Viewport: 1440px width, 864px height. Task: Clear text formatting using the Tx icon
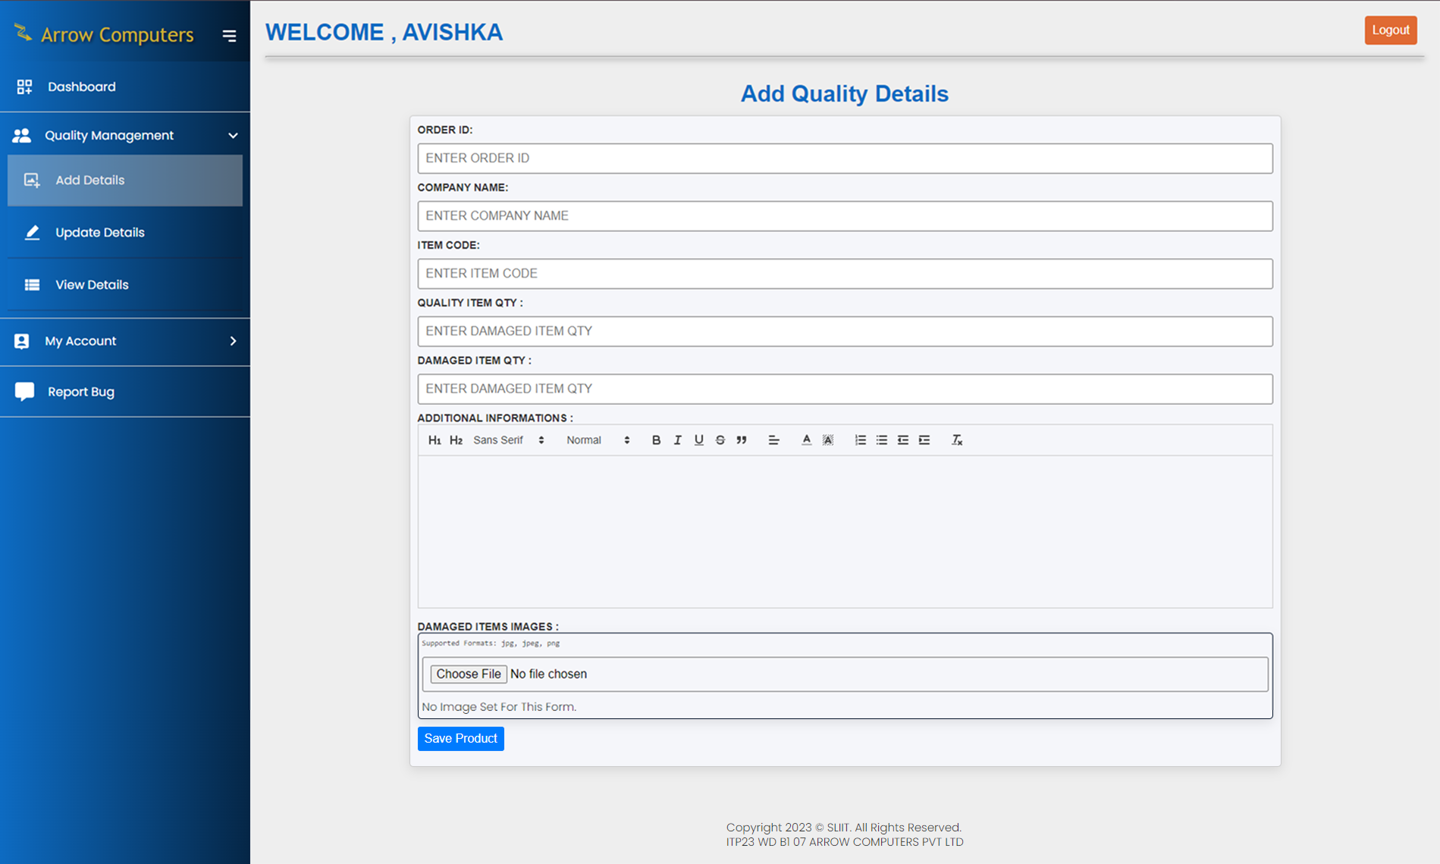coord(957,440)
